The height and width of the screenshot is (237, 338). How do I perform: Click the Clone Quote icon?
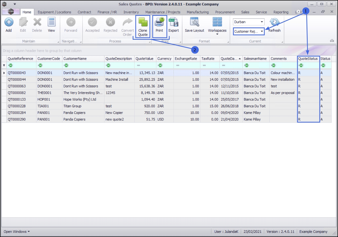(143, 22)
